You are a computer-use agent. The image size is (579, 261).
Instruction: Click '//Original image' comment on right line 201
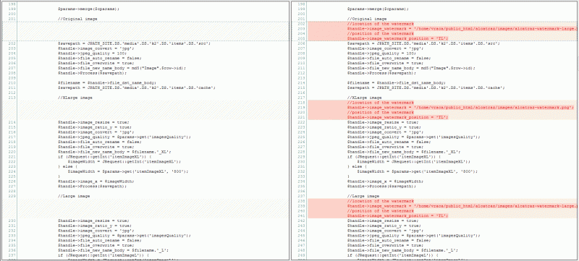367,19
